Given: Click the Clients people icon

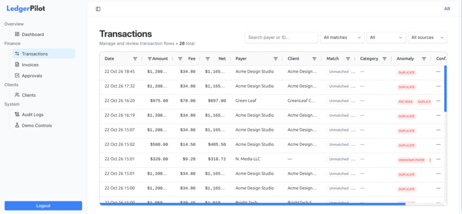Looking at the screenshot, I should (17, 94).
